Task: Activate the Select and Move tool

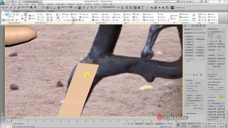Action: coord(47,7)
